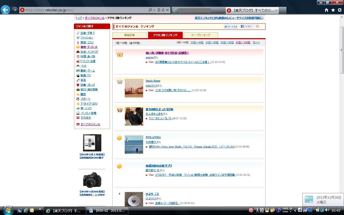Click the Facebook Like button

246,27
